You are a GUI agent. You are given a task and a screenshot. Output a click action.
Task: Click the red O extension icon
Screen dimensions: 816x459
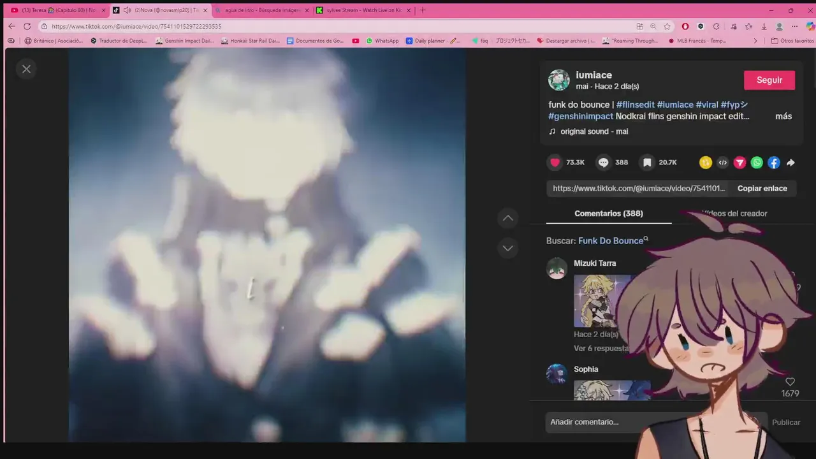685,26
